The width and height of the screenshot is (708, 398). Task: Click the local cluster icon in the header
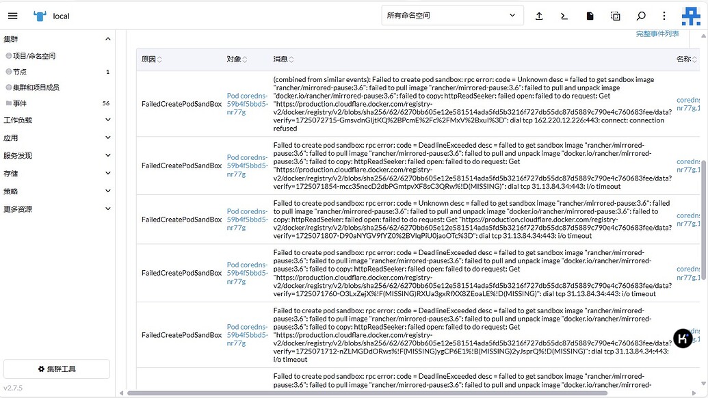click(39, 15)
